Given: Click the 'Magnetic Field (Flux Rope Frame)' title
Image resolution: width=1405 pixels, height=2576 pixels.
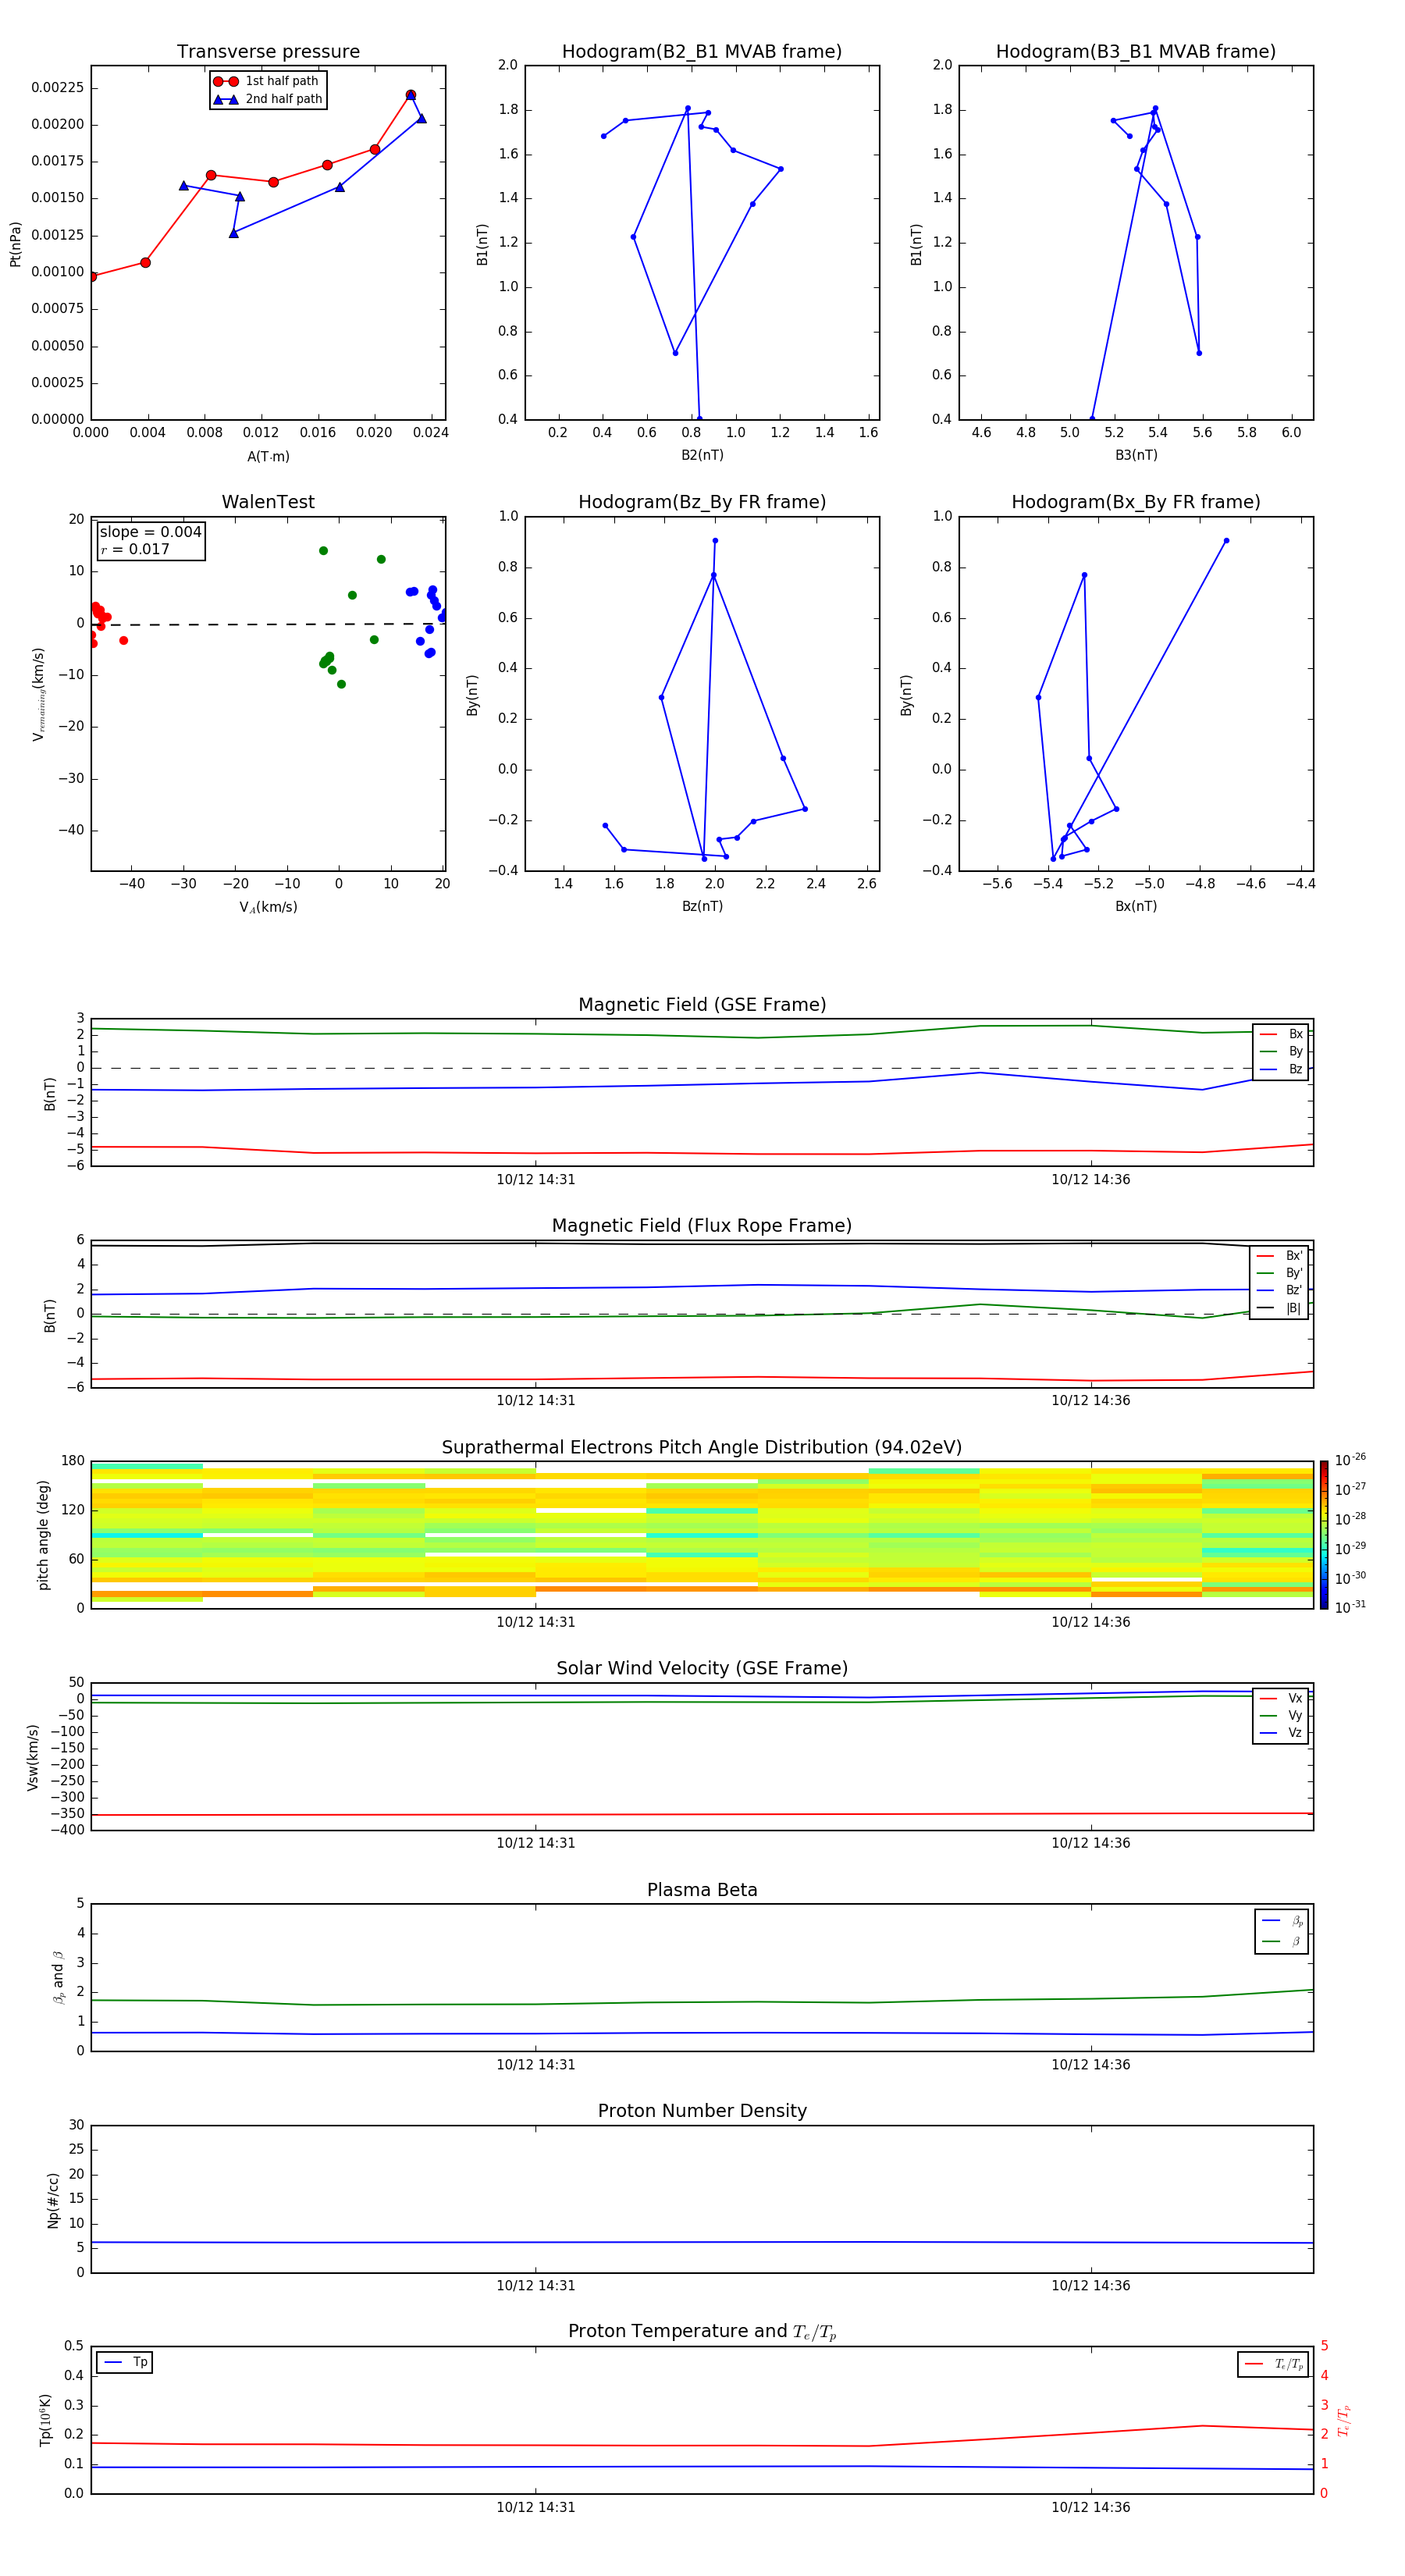Looking at the screenshot, I should 702,1226.
